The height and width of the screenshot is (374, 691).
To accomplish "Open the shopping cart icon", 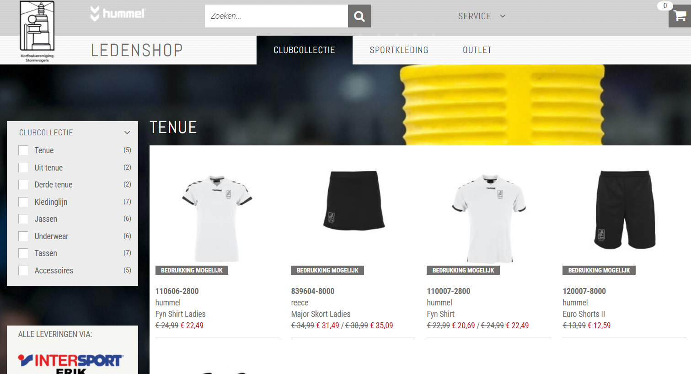I will pyautogui.click(x=680, y=16).
